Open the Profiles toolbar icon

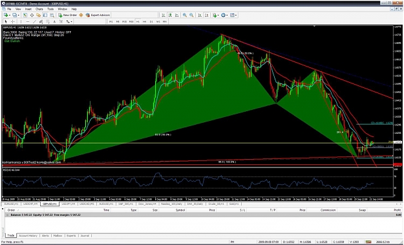(x=14, y=16)
